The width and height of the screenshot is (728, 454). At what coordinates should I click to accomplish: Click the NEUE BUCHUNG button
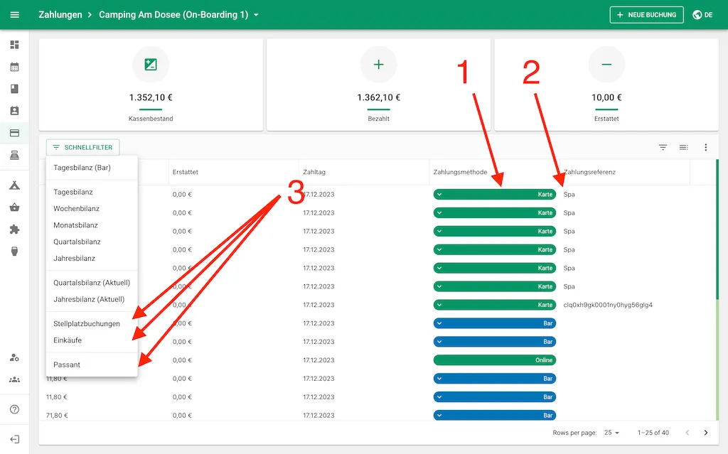pyautogui.click(x=646, y=15)
